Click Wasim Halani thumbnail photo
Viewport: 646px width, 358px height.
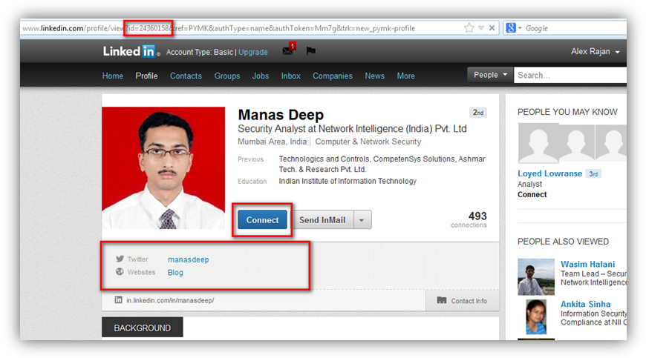536,276
